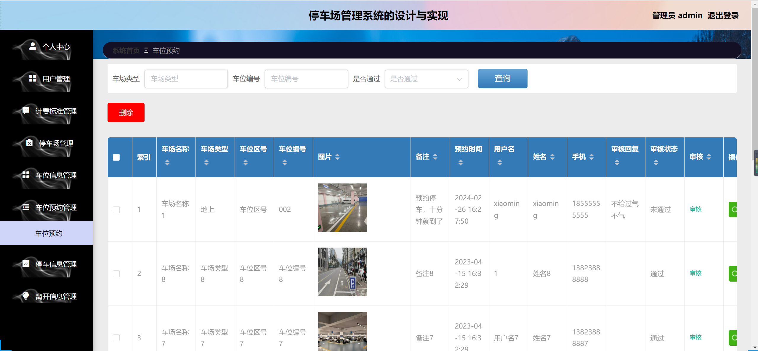Click 管理员 admin label in header
This screenshot has width=758, height=351.
point(677,15)
